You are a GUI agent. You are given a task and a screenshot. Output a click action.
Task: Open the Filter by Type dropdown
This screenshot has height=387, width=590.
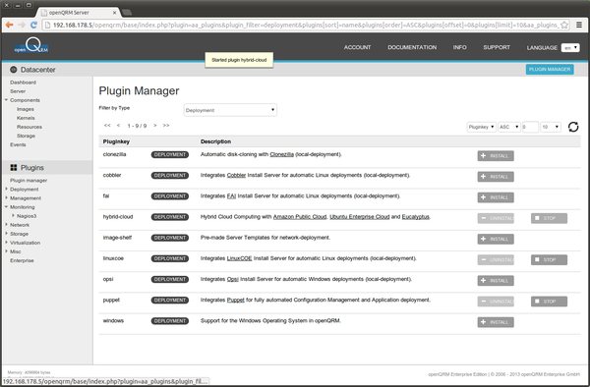(230, 110)
